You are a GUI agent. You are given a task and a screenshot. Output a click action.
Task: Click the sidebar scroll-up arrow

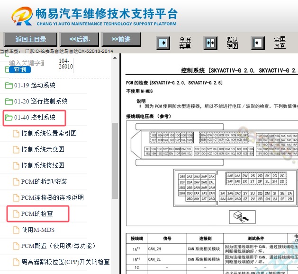115,58
